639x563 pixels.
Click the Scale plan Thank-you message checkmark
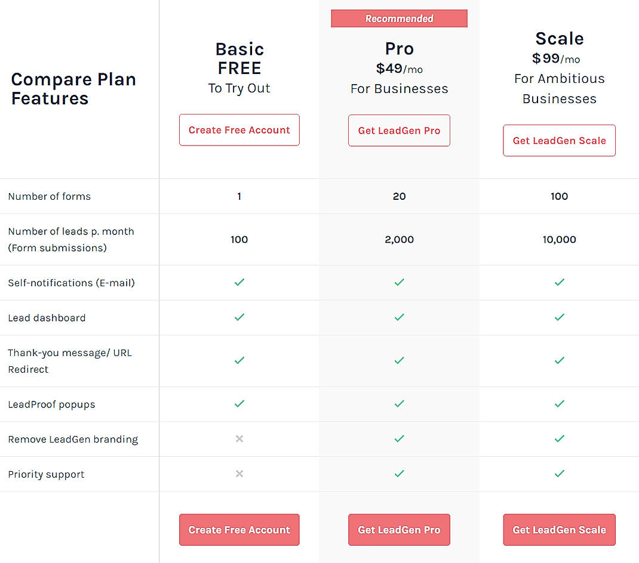click(x=559, y=360)
